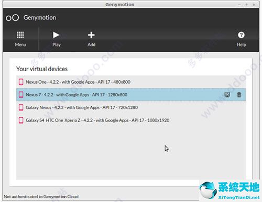
Task: Open settings icon on the Nexus 7 row
Action: (x=227, y=95)
